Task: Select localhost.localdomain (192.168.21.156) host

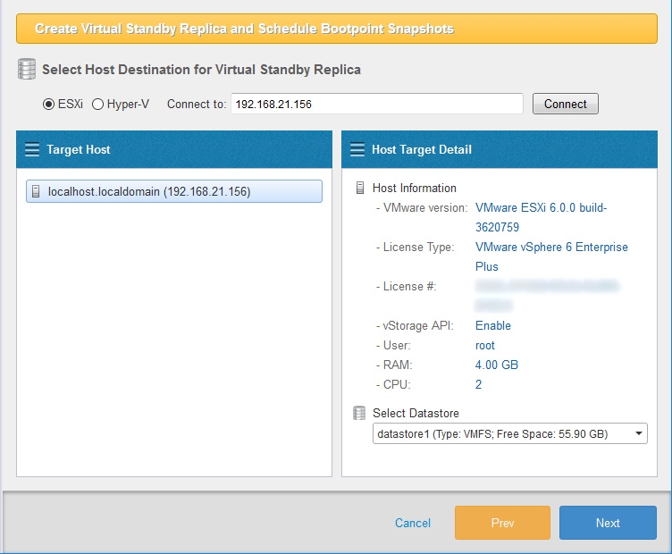Action: [174, 191]
